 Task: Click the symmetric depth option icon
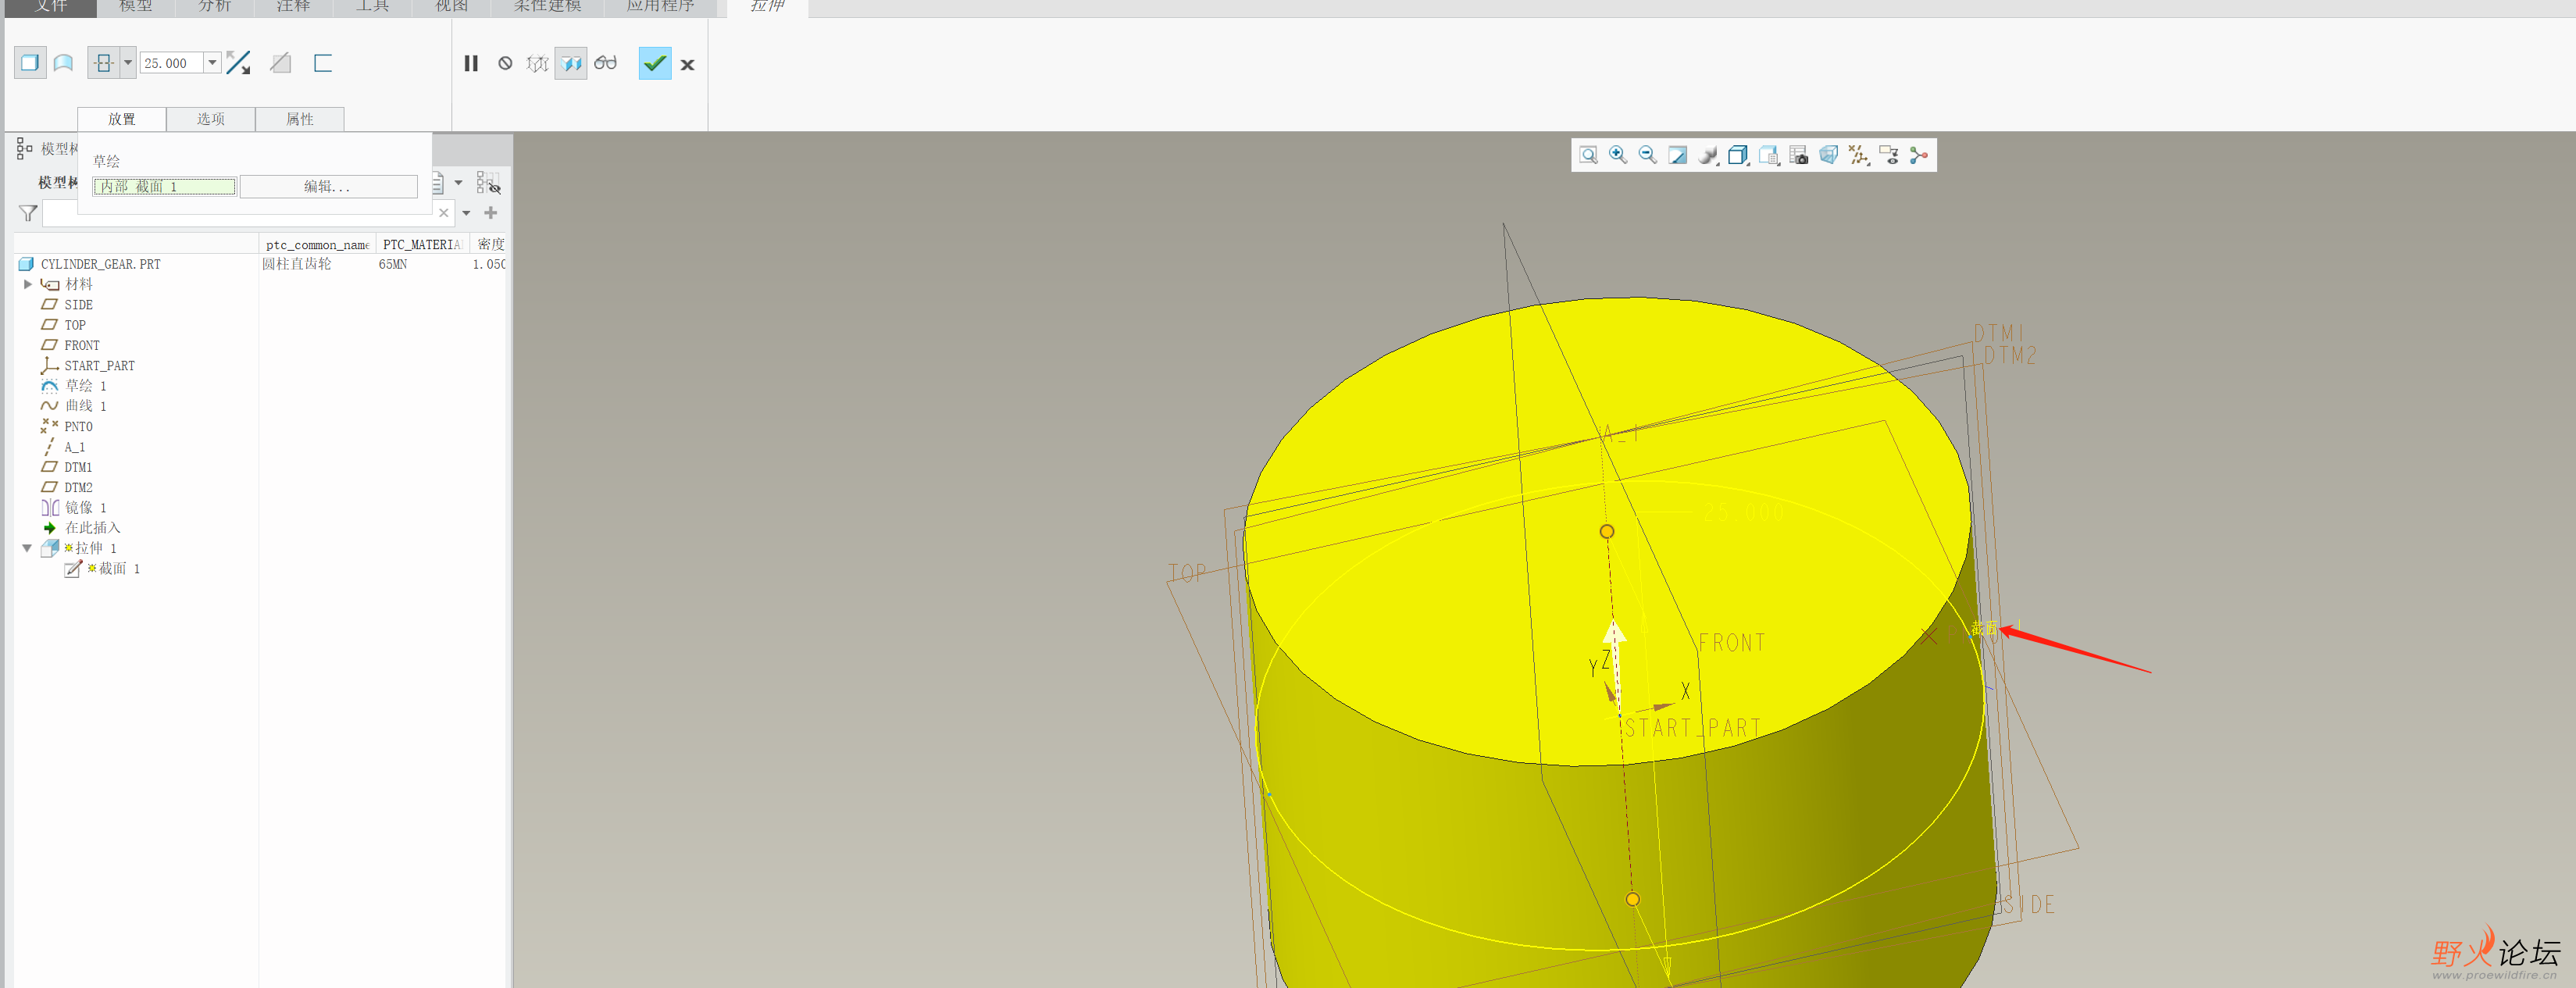tap(104, 63)
